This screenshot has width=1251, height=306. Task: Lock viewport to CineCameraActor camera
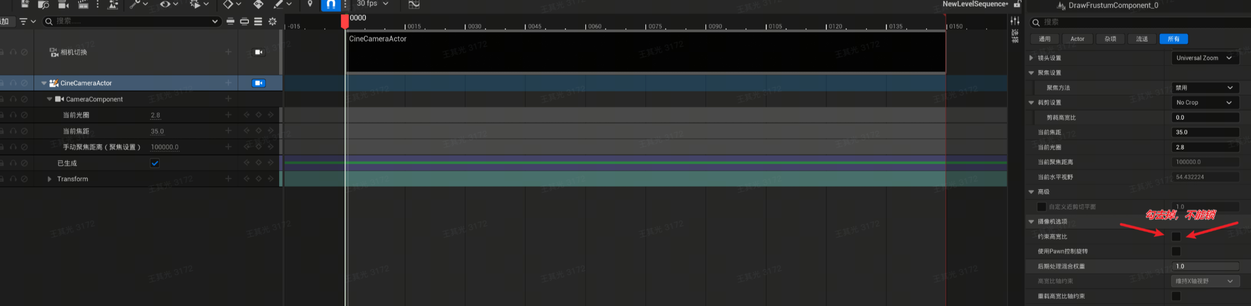pos(259,83)
